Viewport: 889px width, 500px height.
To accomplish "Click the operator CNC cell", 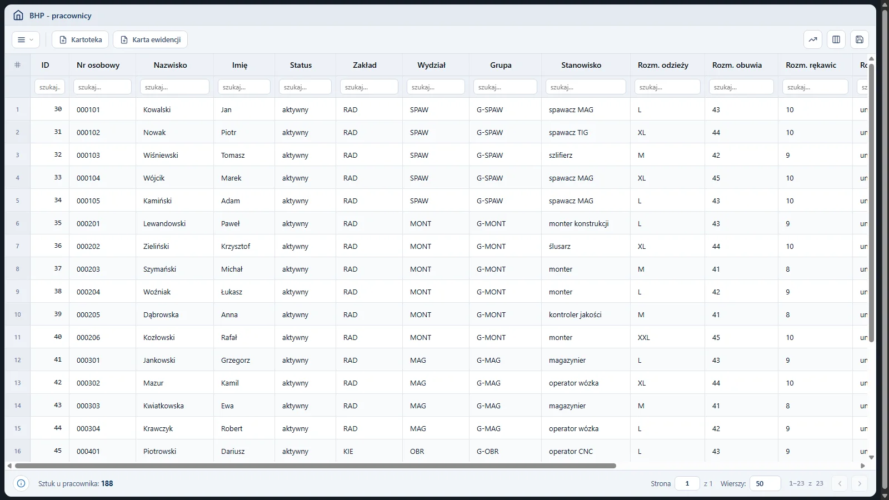I will click(x=586, y=451).
